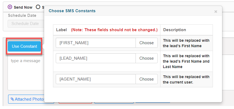This screenshot has width=234, height=109.
Task: Click the [LEAD_NAME] label field
Action: click(95, 58)
